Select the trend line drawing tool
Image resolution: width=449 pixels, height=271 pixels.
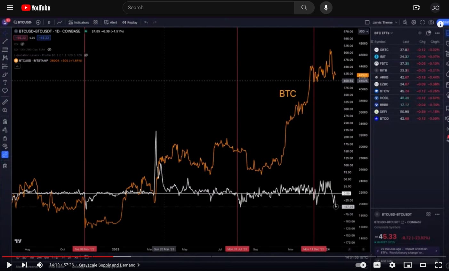click(x=5, y=41)
